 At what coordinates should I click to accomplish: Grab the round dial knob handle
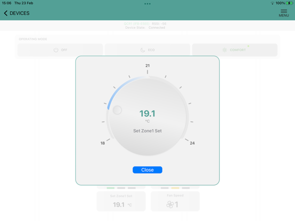[117, 110]
